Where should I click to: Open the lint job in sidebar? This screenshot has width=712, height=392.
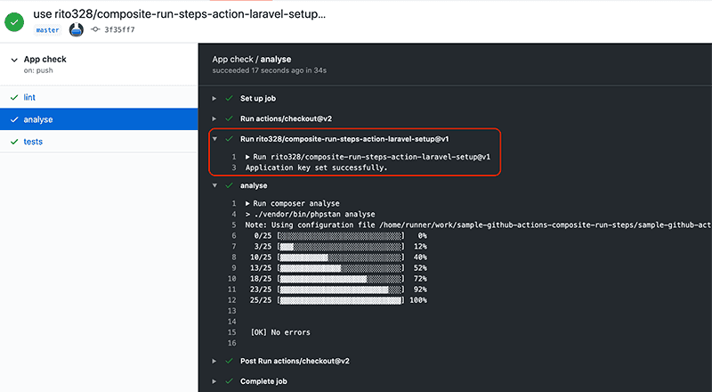tap(29, 96)
